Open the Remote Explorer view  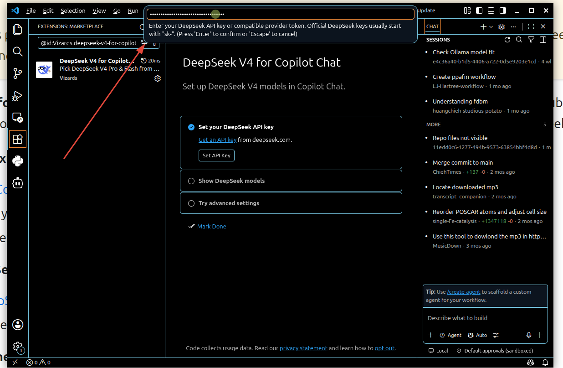(x=18, y=117)
